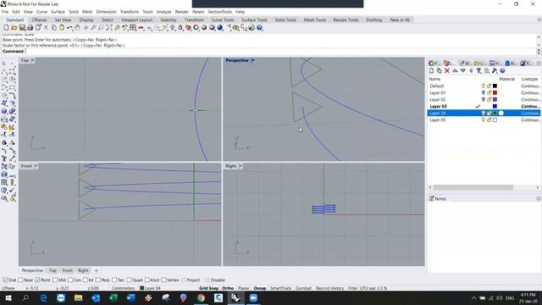Toggle SmartTrack in the status bar

click(280, 288)
